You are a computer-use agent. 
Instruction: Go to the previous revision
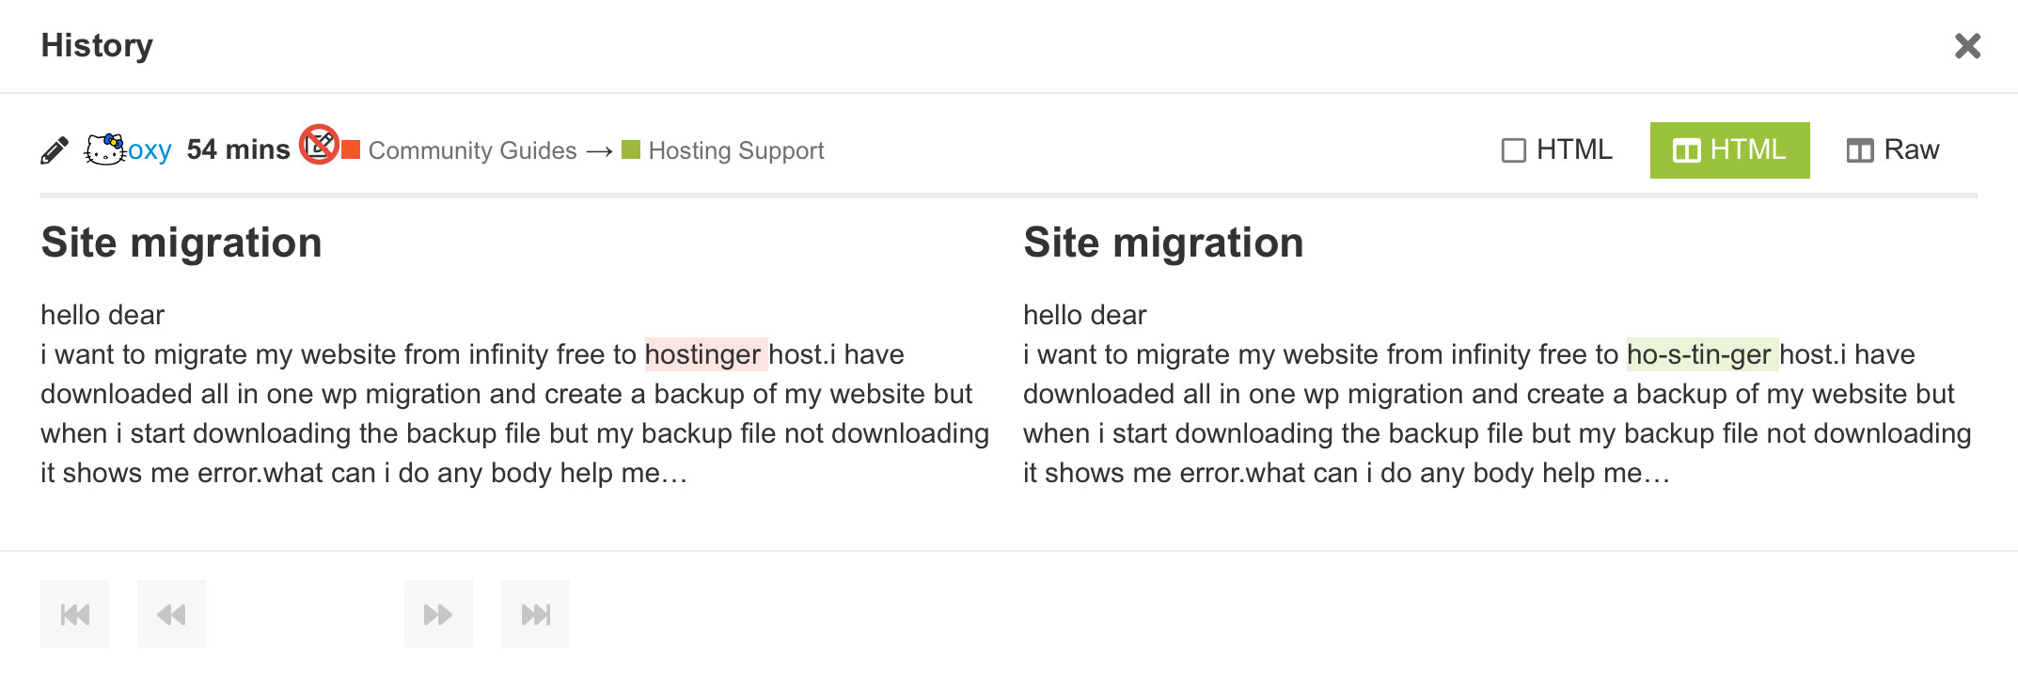click(x=171, y=615)
